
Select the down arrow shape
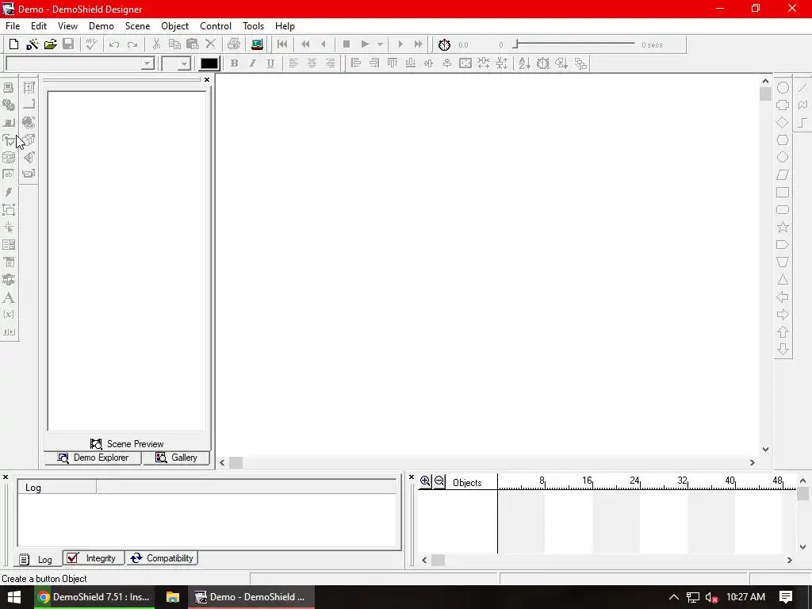783,349
